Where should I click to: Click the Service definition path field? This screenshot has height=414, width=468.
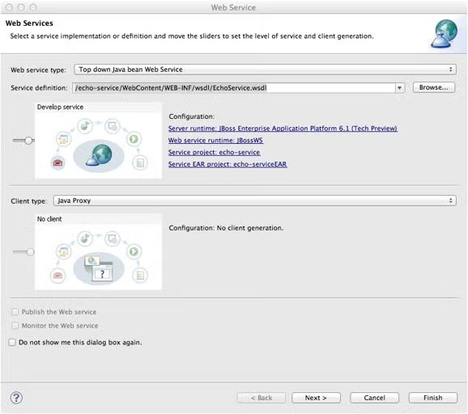(x=234, y=88)
